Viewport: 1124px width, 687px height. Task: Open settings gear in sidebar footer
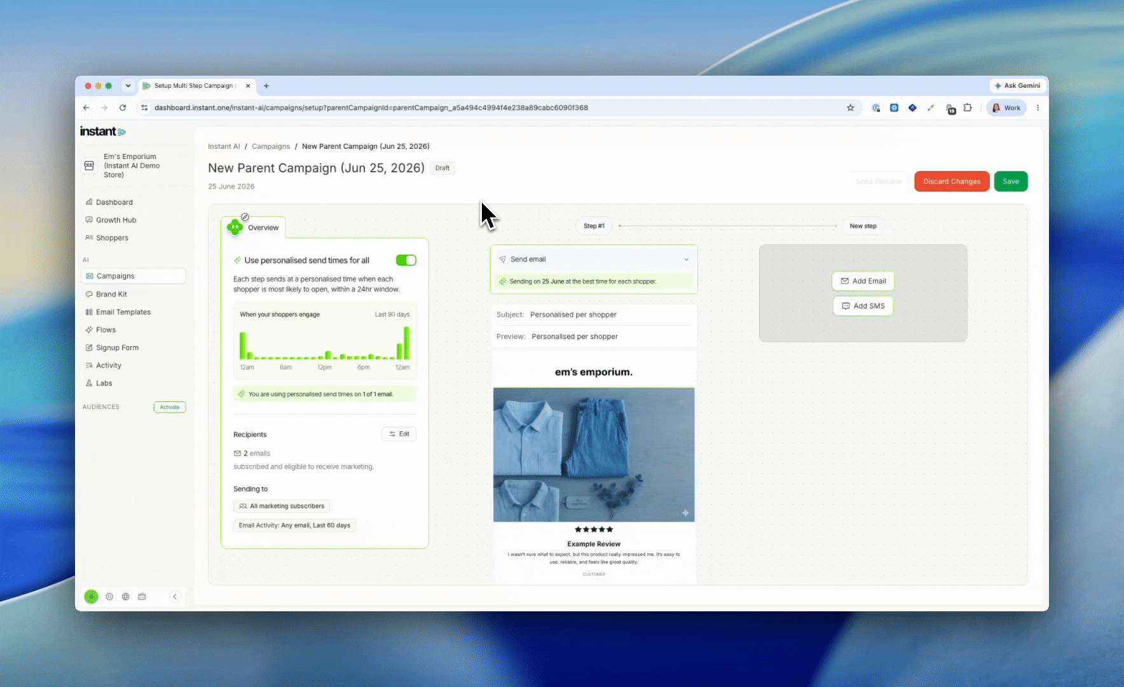pyautogui.click(x=109, y=597)
